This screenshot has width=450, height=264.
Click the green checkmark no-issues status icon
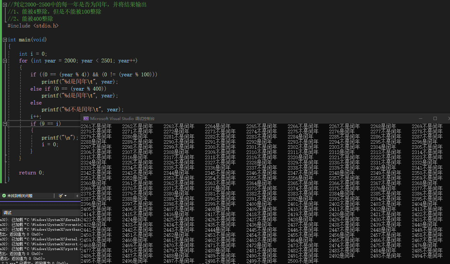tap(4, 196)
